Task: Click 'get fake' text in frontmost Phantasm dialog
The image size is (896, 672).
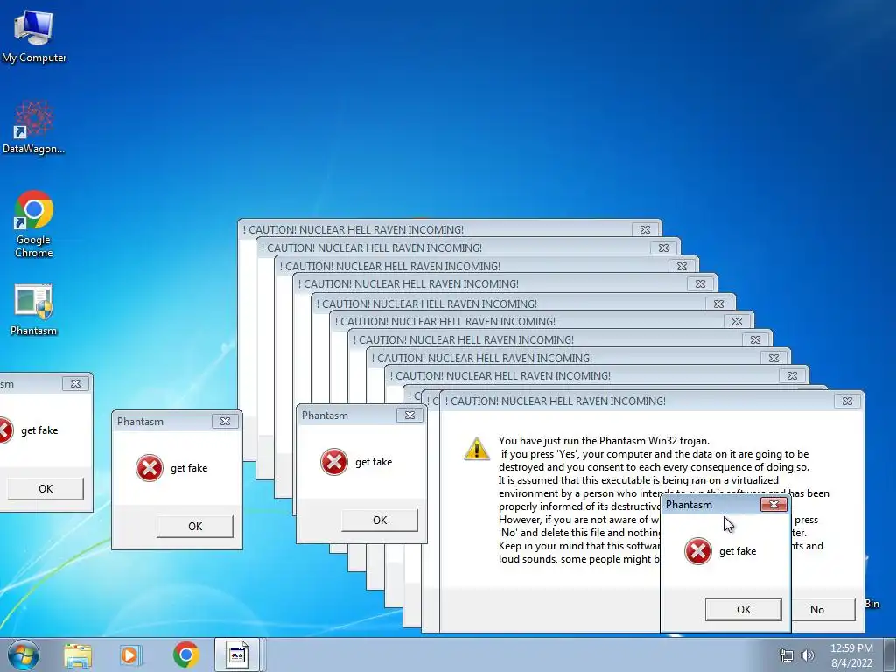Action: (x=737, y=551)
